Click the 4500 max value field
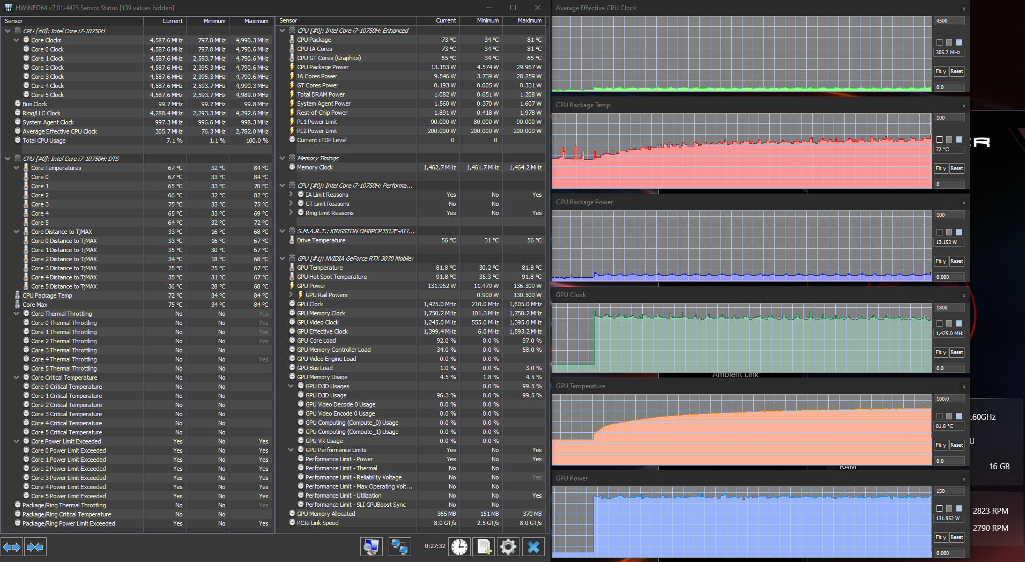The height and width of the screenshot is (562, 1025). 949,21
